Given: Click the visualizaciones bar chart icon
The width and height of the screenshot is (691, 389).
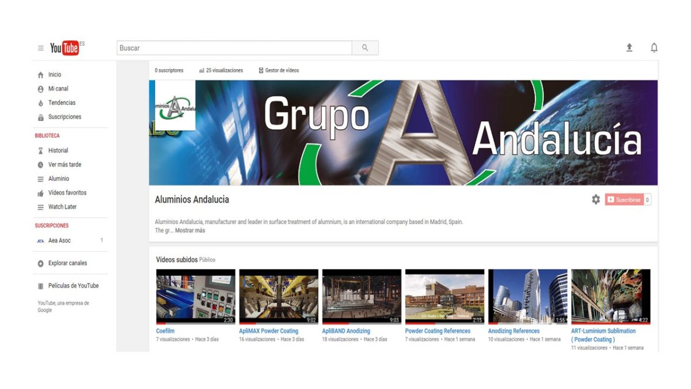Looking at the screenshot, I should [x=202, y=70].
